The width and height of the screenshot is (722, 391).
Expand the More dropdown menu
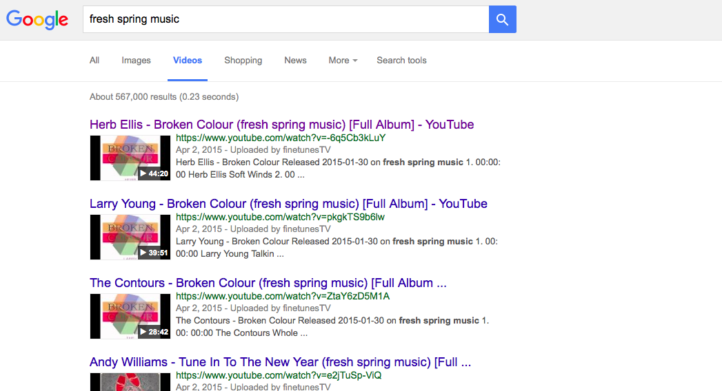coord(343,61)
